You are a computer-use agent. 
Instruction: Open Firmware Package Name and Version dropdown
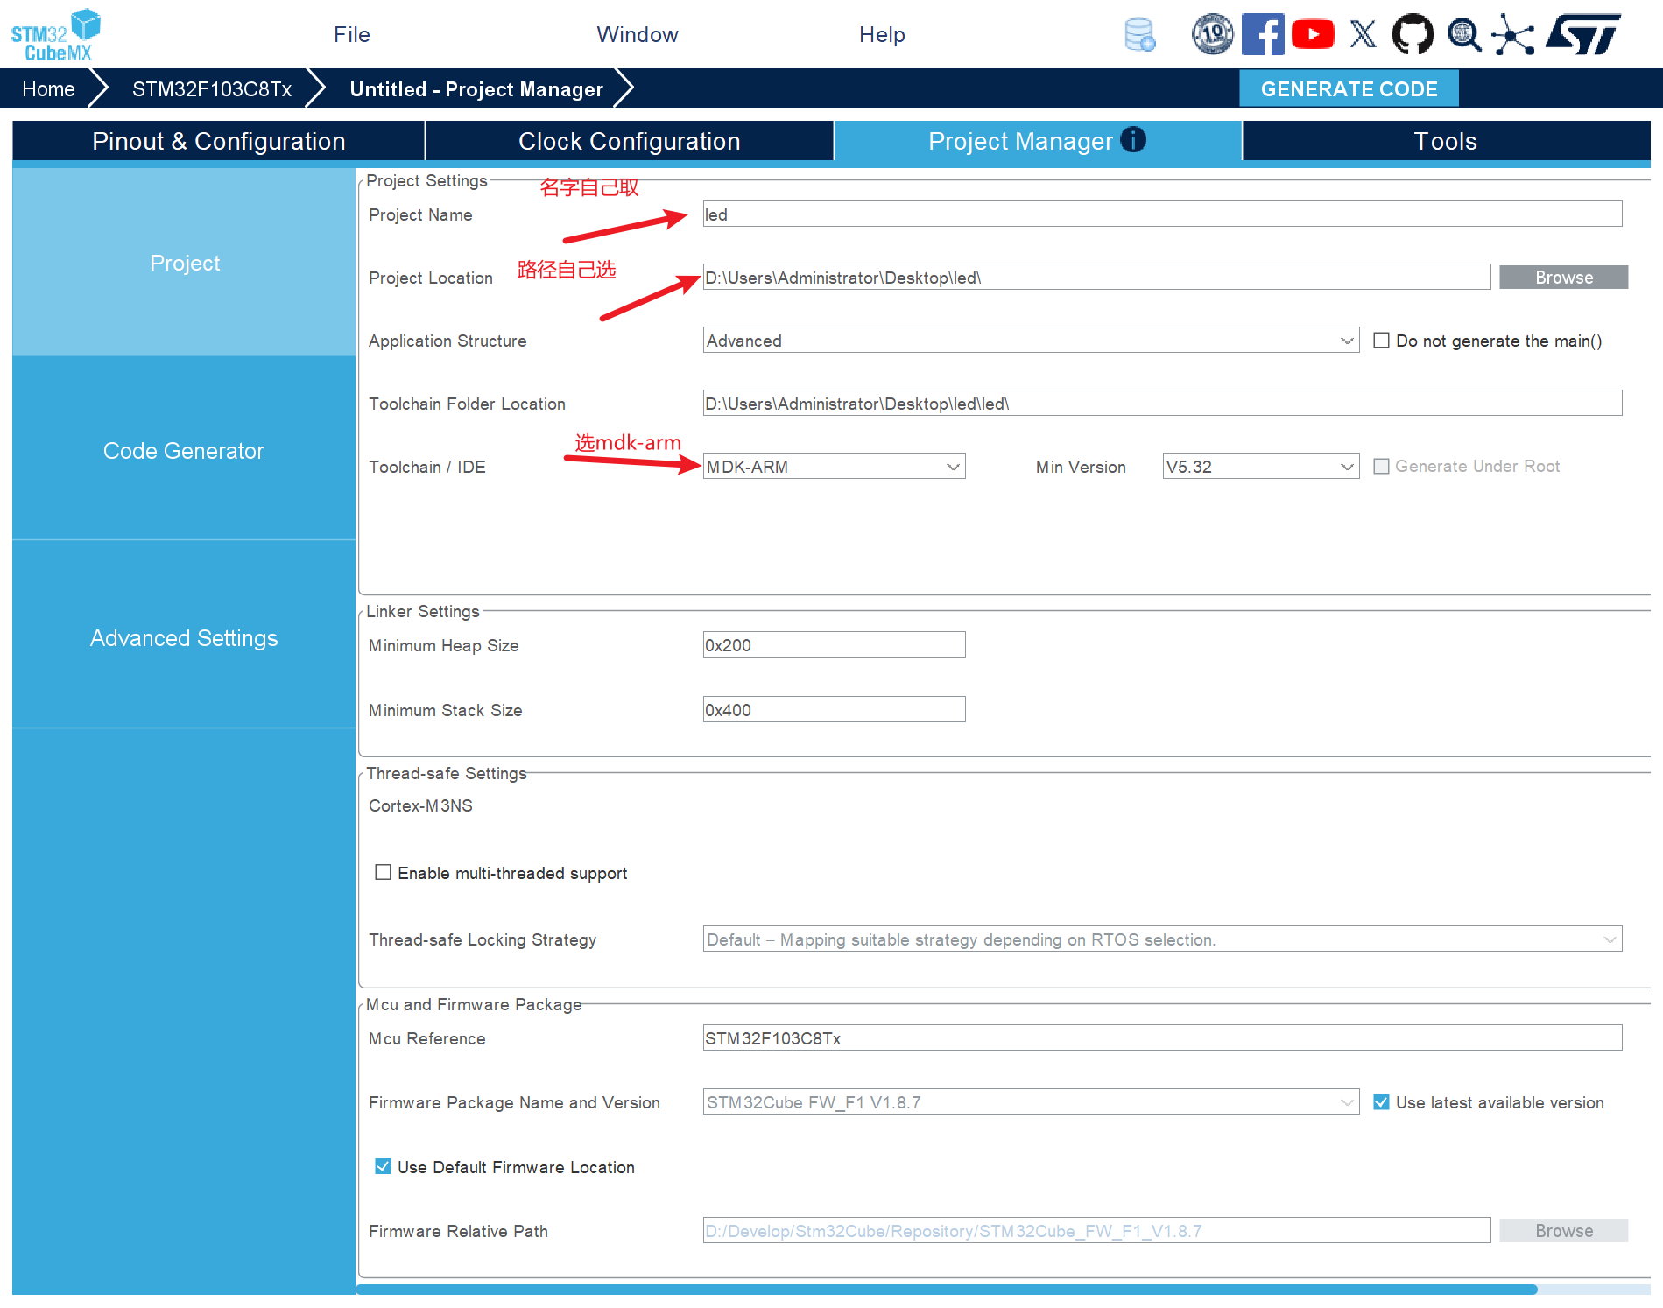click(1031, 1102)
